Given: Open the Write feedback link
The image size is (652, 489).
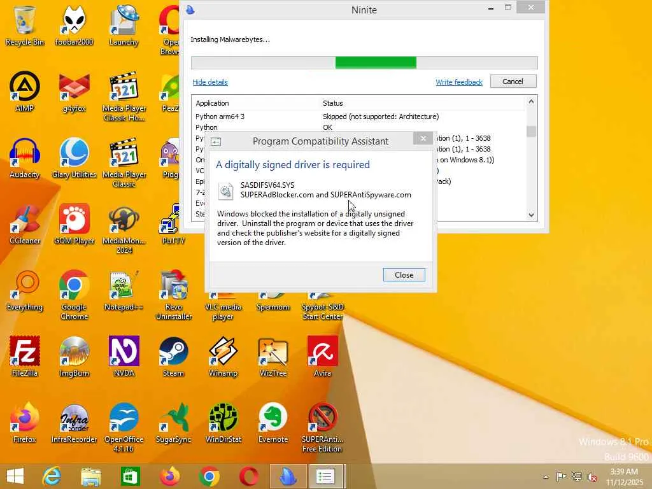Looking at the screenshot, I should point(459,82).
